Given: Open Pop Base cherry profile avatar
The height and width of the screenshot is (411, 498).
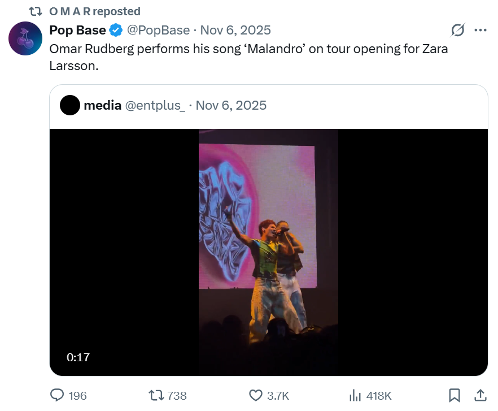Looking at the screenshot, I should (25, 38).
